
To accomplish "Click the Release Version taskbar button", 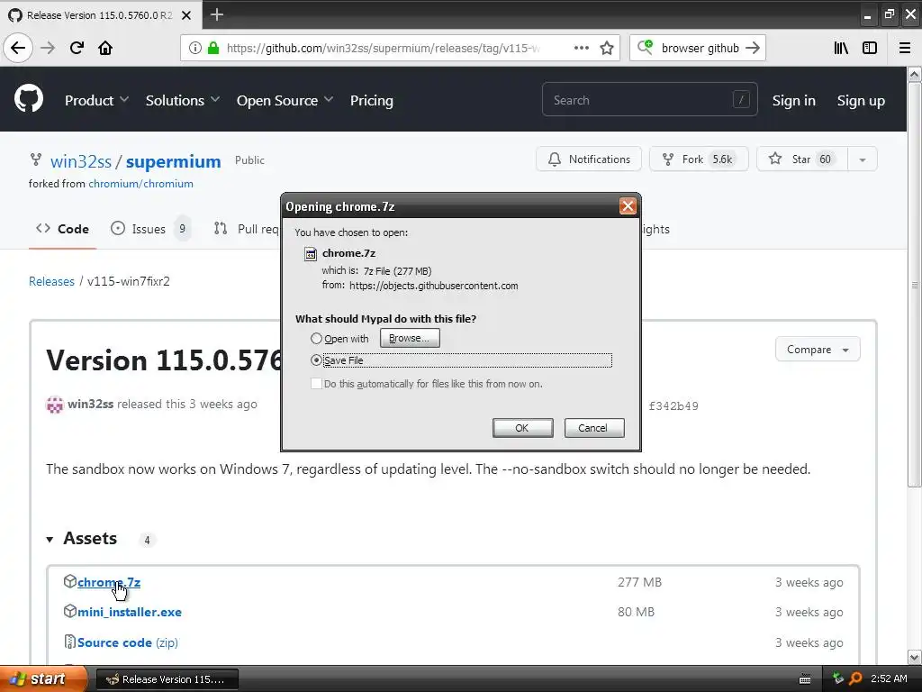I will coord(167,679).
